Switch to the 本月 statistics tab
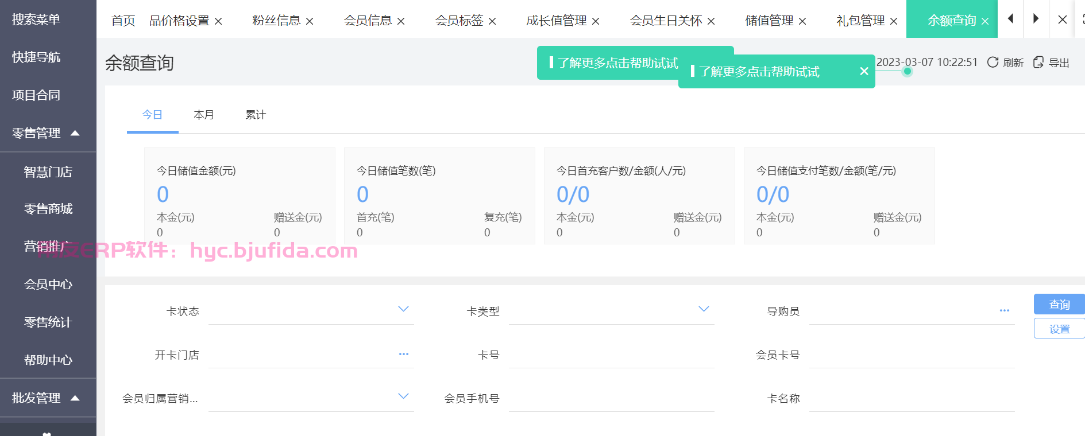 tap(204, 115)
